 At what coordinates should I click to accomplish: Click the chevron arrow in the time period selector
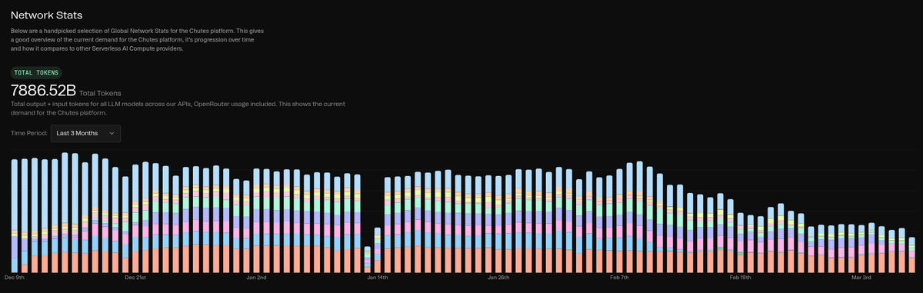coord(112,133)
